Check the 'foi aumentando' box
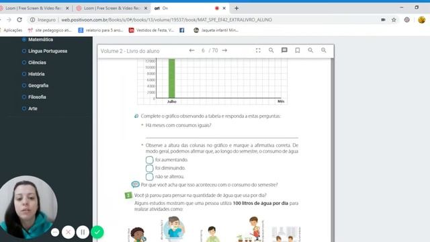430x242 pixels. [149, 160]
